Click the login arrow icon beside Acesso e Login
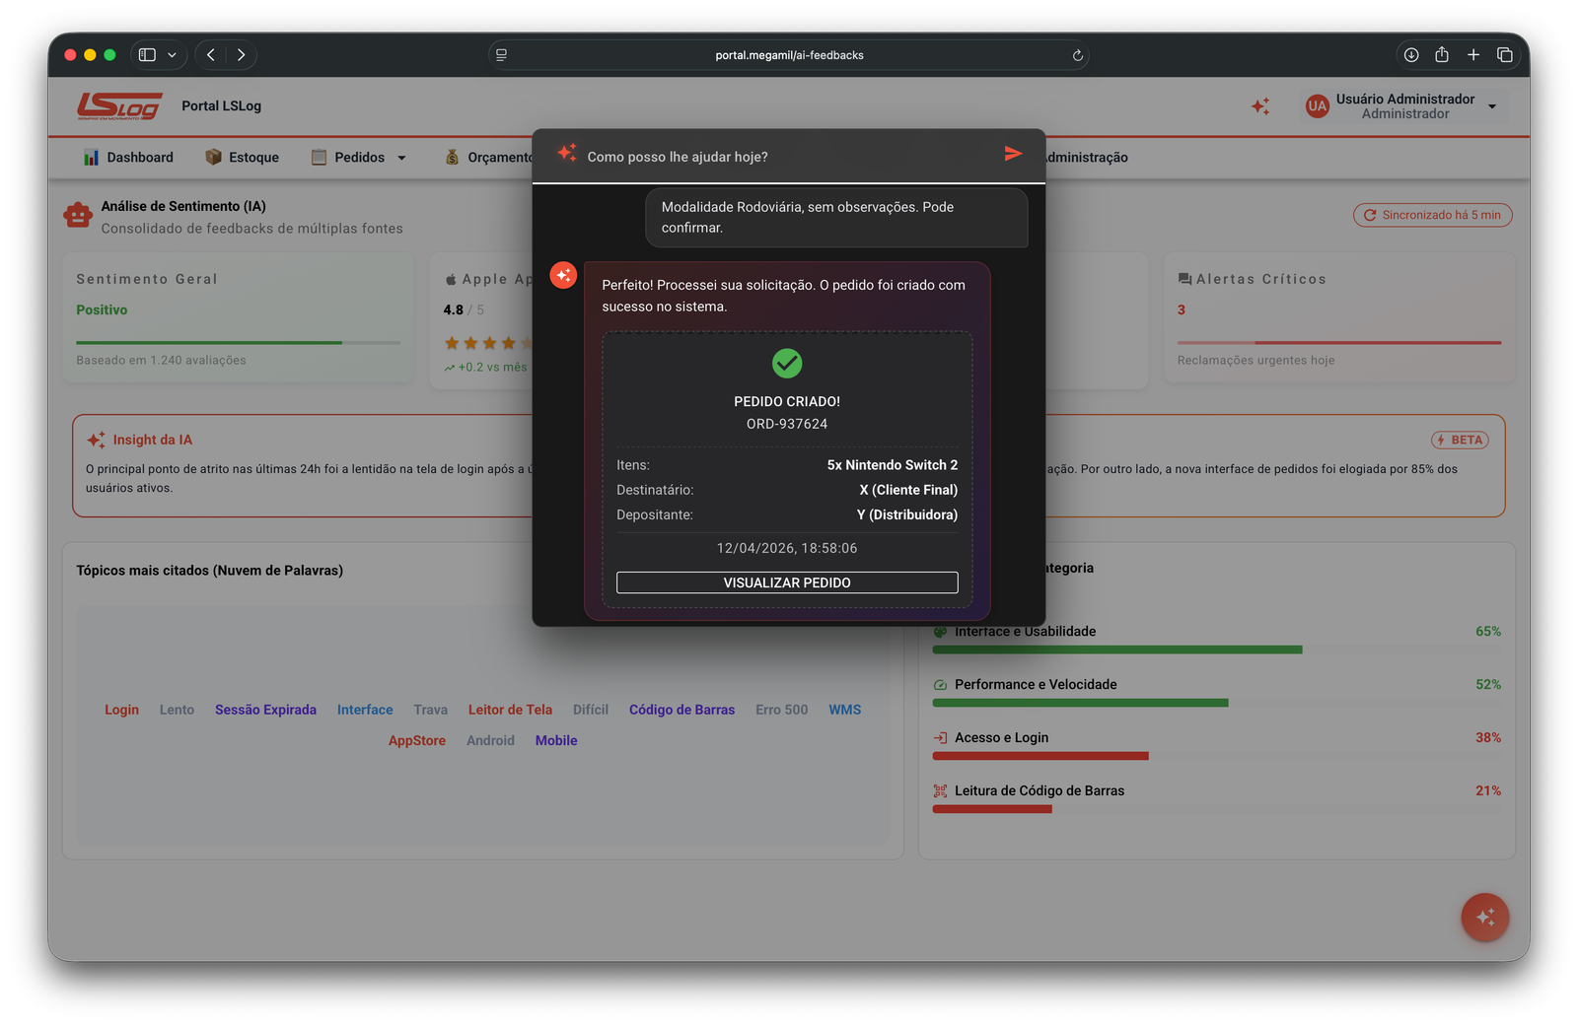1578x1025 pixels. pyautogui.click(x=937, y=737)
